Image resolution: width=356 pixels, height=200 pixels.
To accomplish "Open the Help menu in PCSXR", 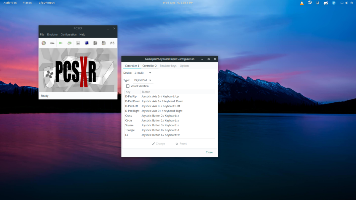I will [82, 35].
